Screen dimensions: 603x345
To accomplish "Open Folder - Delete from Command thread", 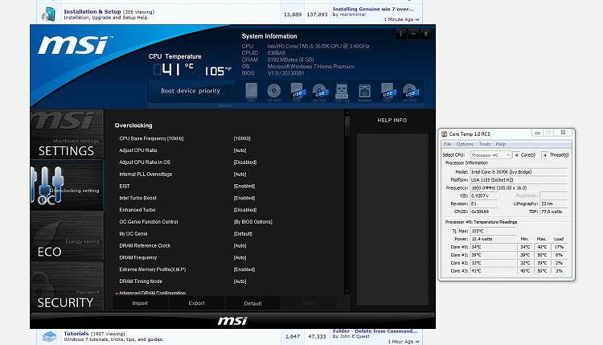I will click(x=375, y=331).
